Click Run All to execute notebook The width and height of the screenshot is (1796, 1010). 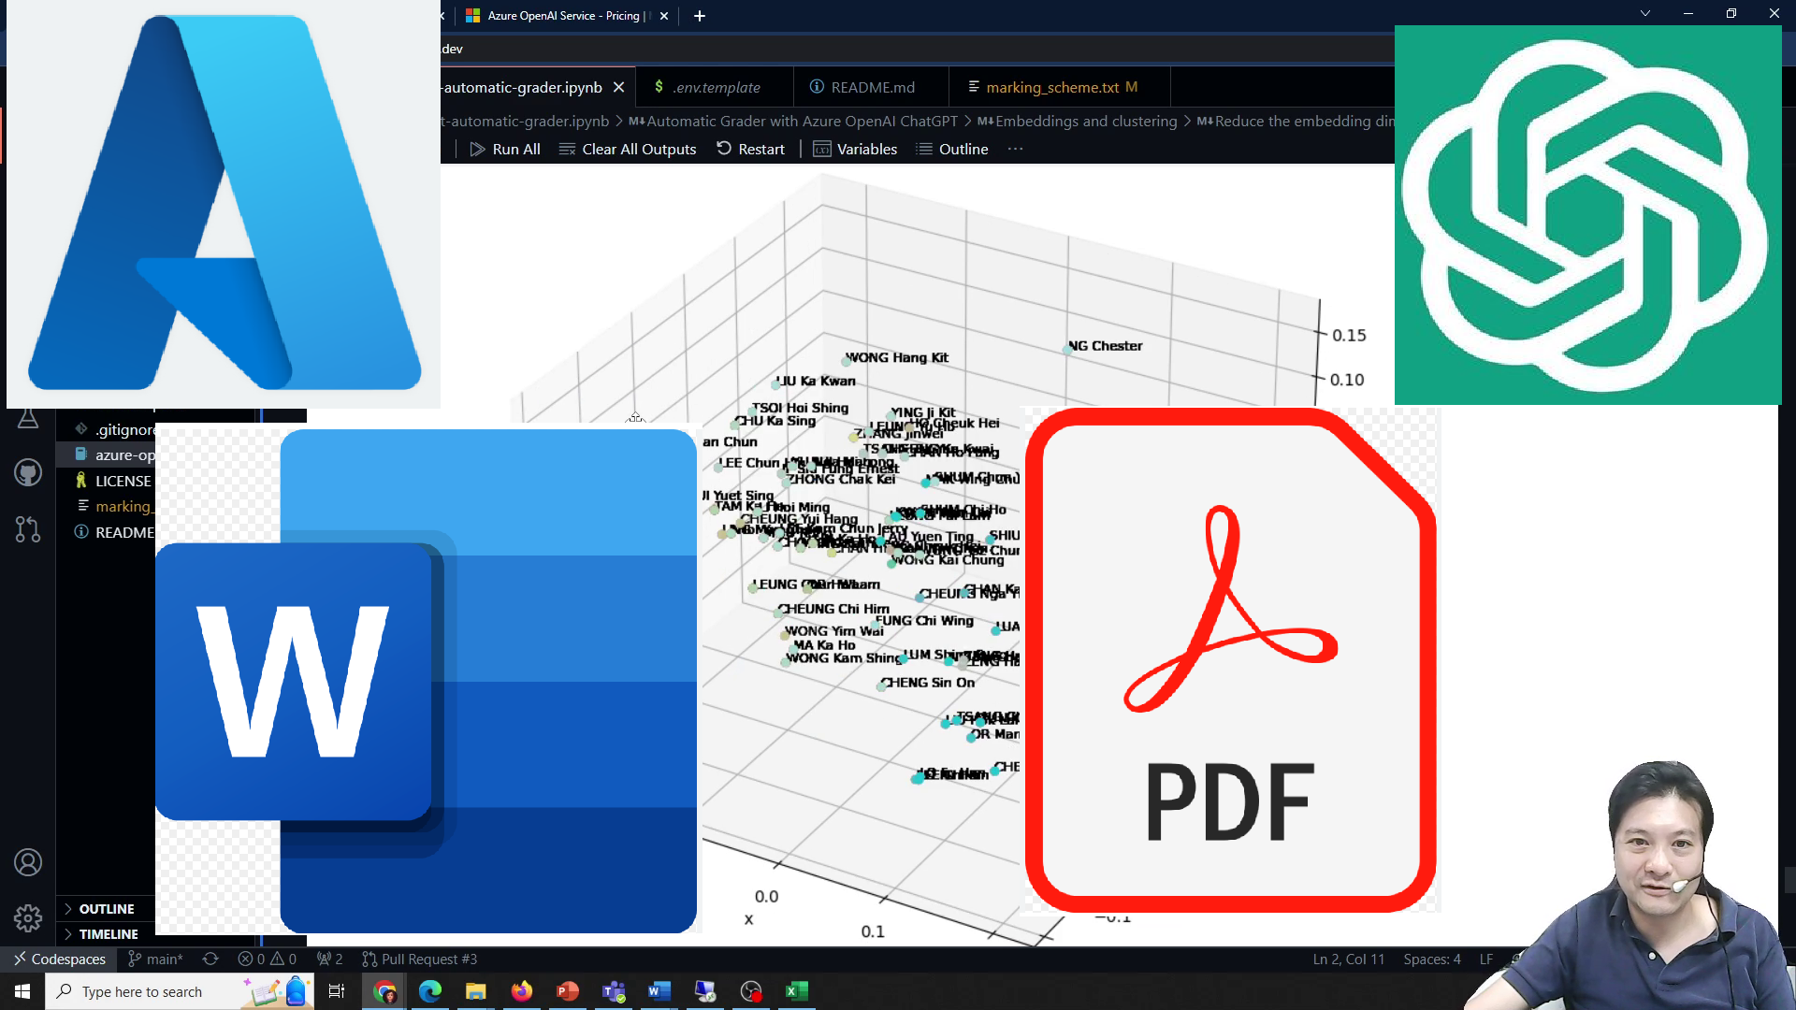coord(505,149)
